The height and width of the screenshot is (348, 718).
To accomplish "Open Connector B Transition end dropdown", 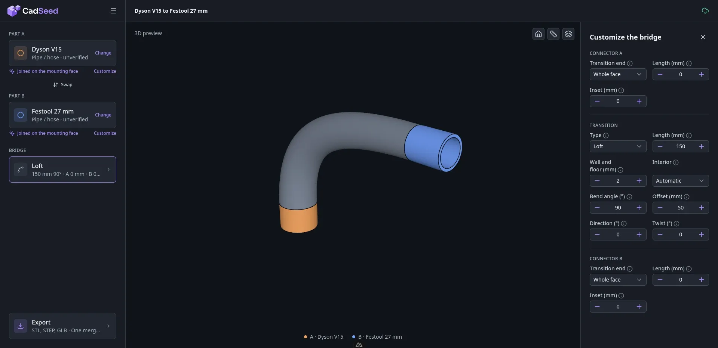I will (x=618, y=280).
